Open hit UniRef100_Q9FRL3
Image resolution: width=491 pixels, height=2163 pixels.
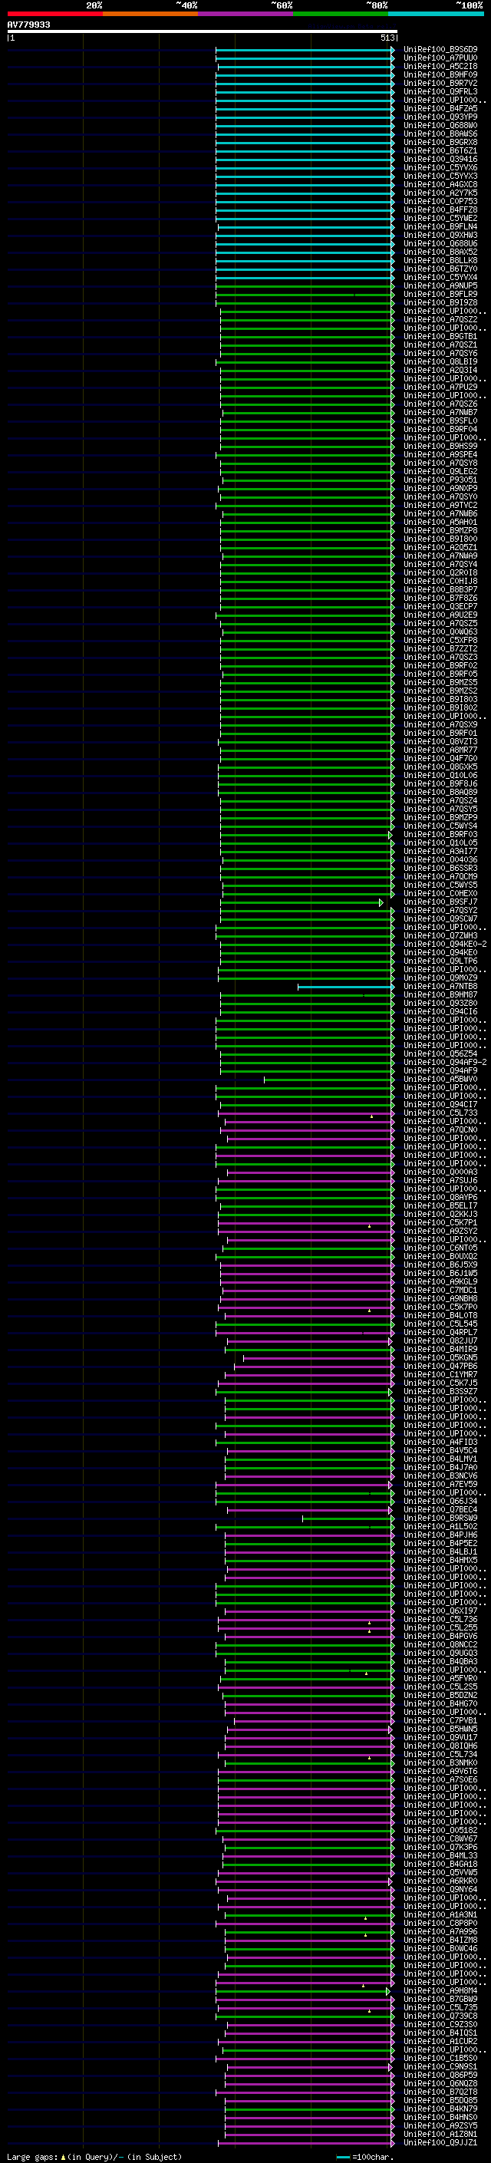tap(440, 91)
